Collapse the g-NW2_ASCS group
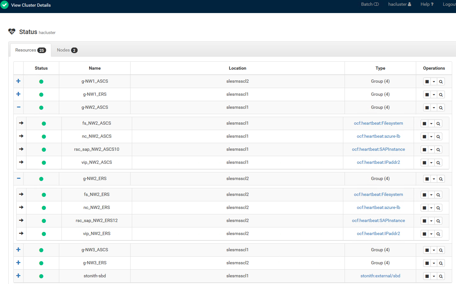456x284 pixels. click(18, 107)
